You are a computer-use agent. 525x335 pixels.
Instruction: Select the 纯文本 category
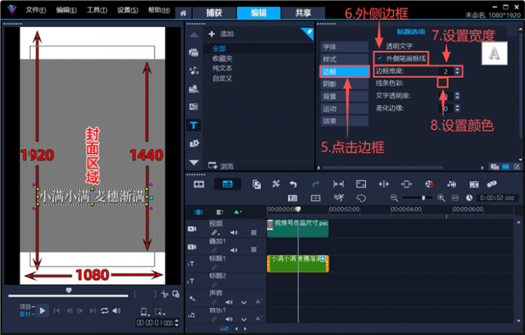[222, 68]
